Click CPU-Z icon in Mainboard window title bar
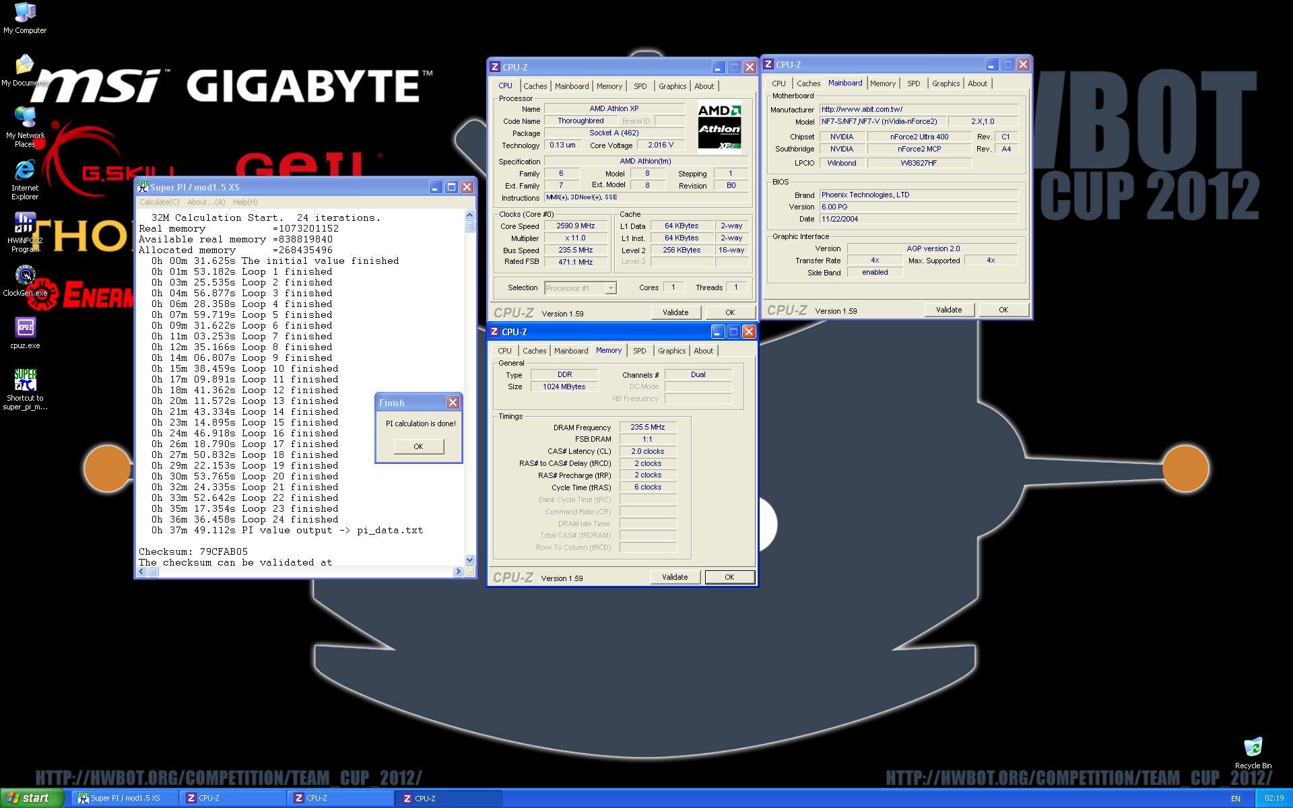The height and width of the screenshot is (808, 1293). click(x=768, y=64)
